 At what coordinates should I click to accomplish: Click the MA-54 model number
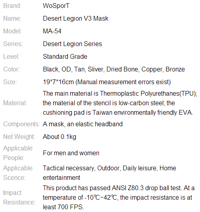[52, 31]
